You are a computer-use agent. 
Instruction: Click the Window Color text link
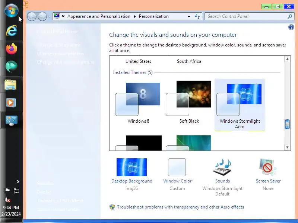pos(177,181)
